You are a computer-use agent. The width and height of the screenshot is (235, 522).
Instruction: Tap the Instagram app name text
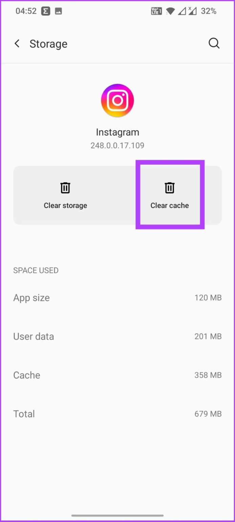pos(117,132)
